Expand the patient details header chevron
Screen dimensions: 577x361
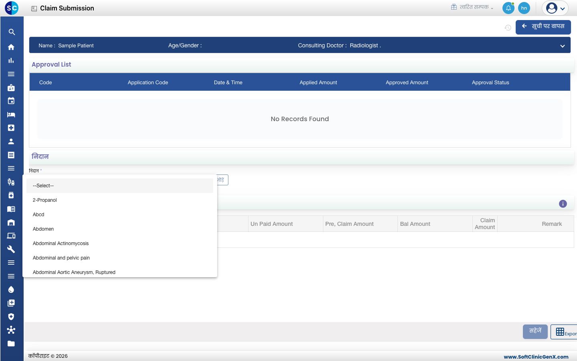pos(563,46)
